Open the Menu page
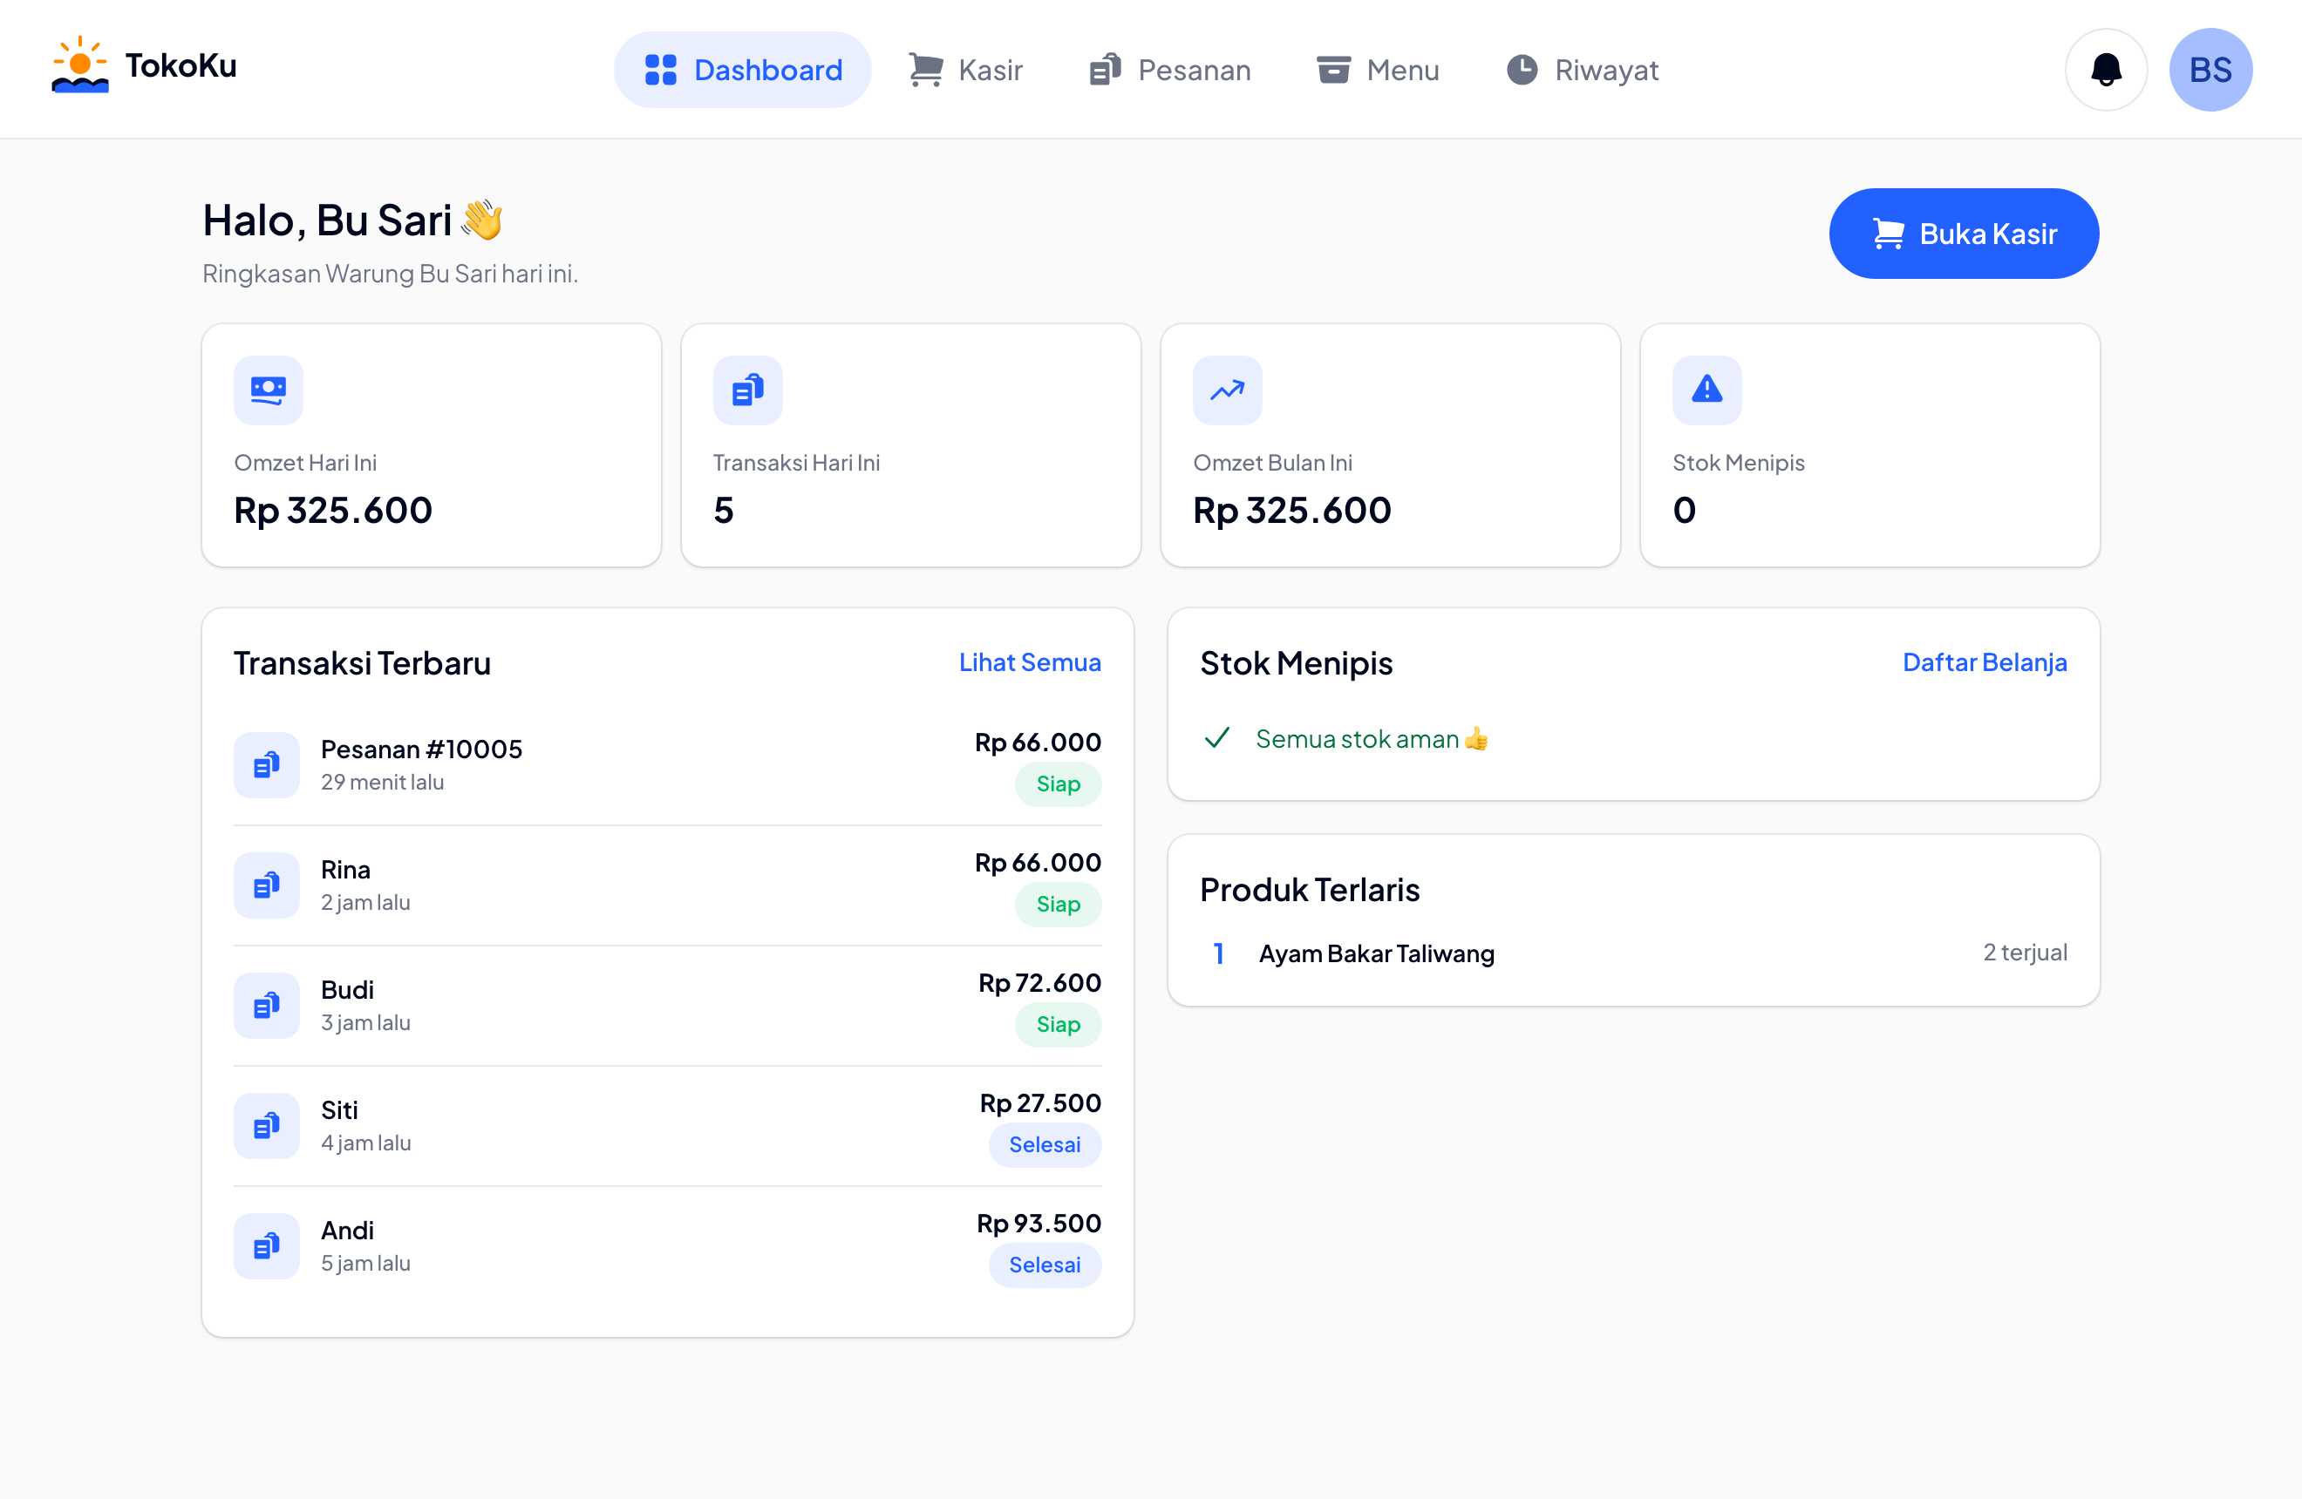The width and height of the screenshot is (2302, 1499). pos(1378,70)
